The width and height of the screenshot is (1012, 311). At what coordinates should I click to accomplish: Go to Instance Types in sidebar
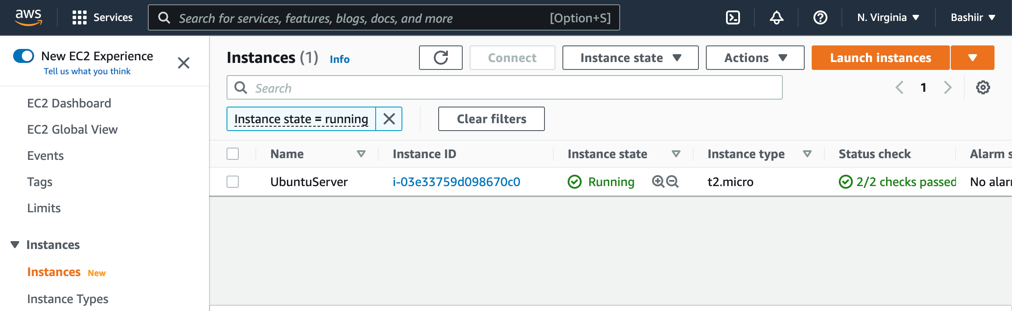click(68, 299)
